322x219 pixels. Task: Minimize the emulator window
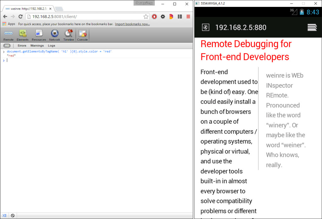(x=291, y=3)
